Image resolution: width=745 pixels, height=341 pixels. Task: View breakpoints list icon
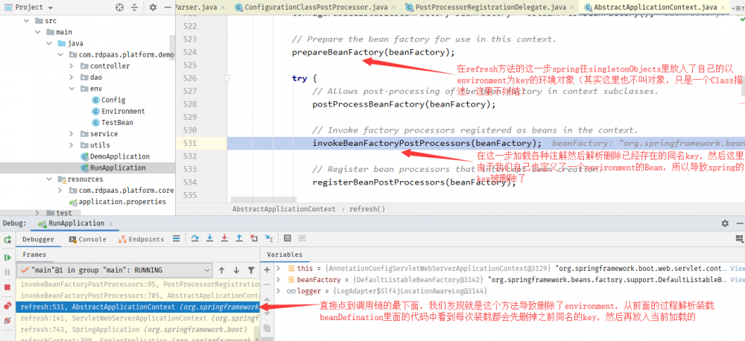[x=7, y=306]
